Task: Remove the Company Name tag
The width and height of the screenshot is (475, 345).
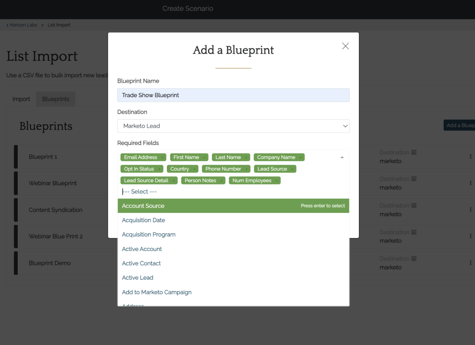Action: click(x=300, y=157)
